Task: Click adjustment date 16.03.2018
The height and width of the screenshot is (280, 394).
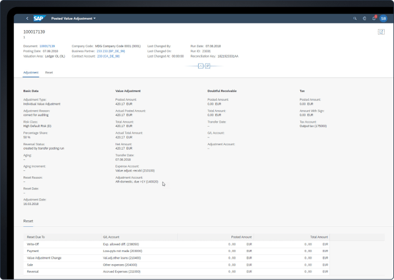Action: (x=31, y=204)
